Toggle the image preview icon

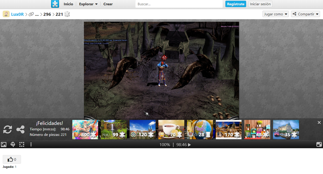pyautogui.click(x=4, y=144)
